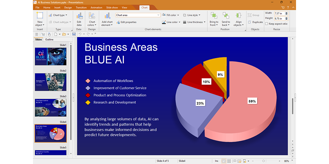Click the New object icon
This screenshot has height=164, width=329.
point(40,19)
